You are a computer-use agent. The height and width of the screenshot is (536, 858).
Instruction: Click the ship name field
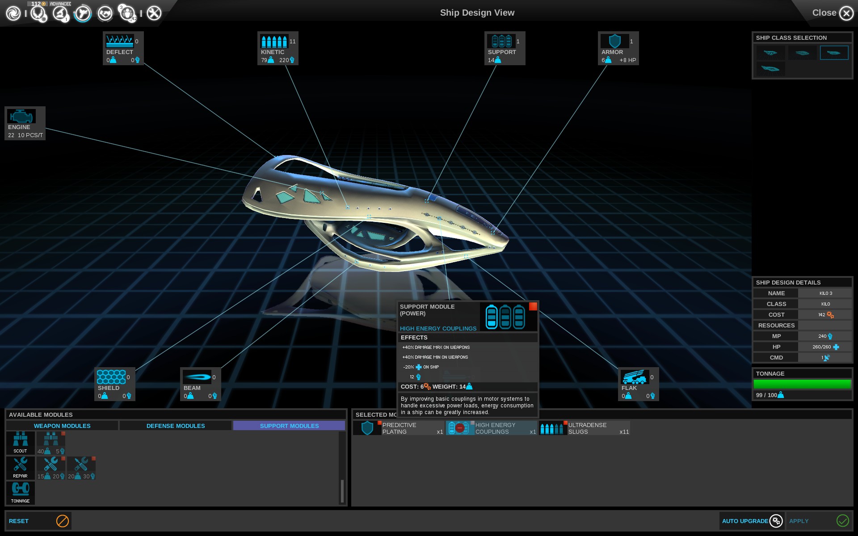click(x=825, y=293)
